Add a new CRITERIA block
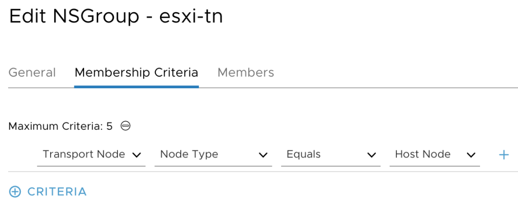518x218 pixels. (56, 192)
